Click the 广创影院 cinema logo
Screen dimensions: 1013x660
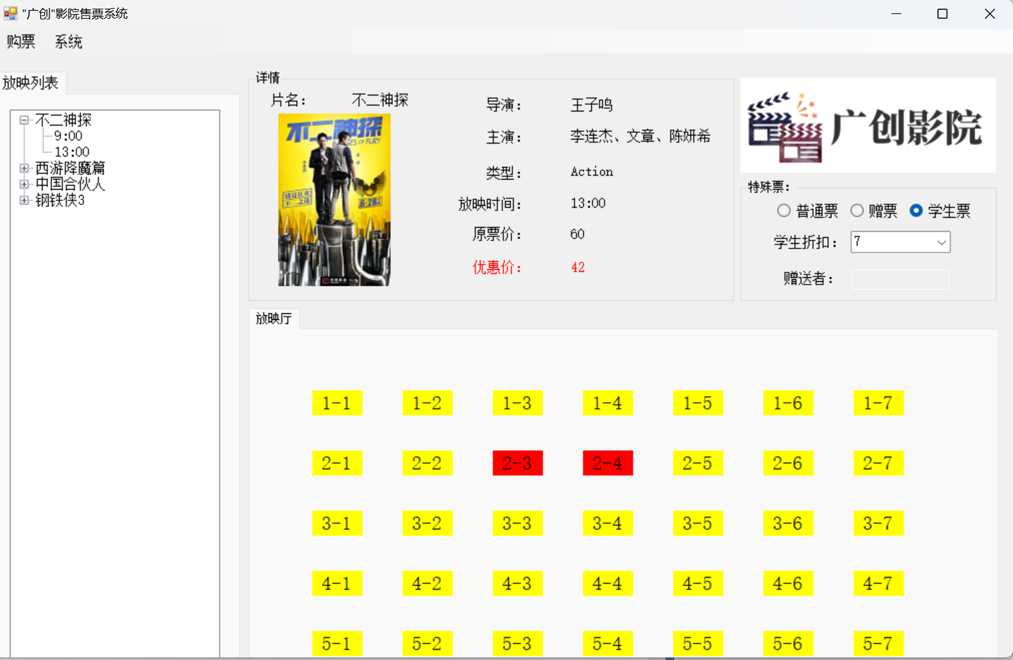(867, 126)
